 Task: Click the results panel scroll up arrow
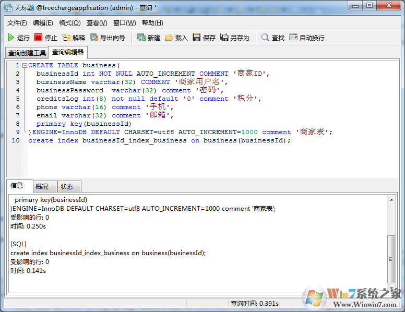[391, 200]
